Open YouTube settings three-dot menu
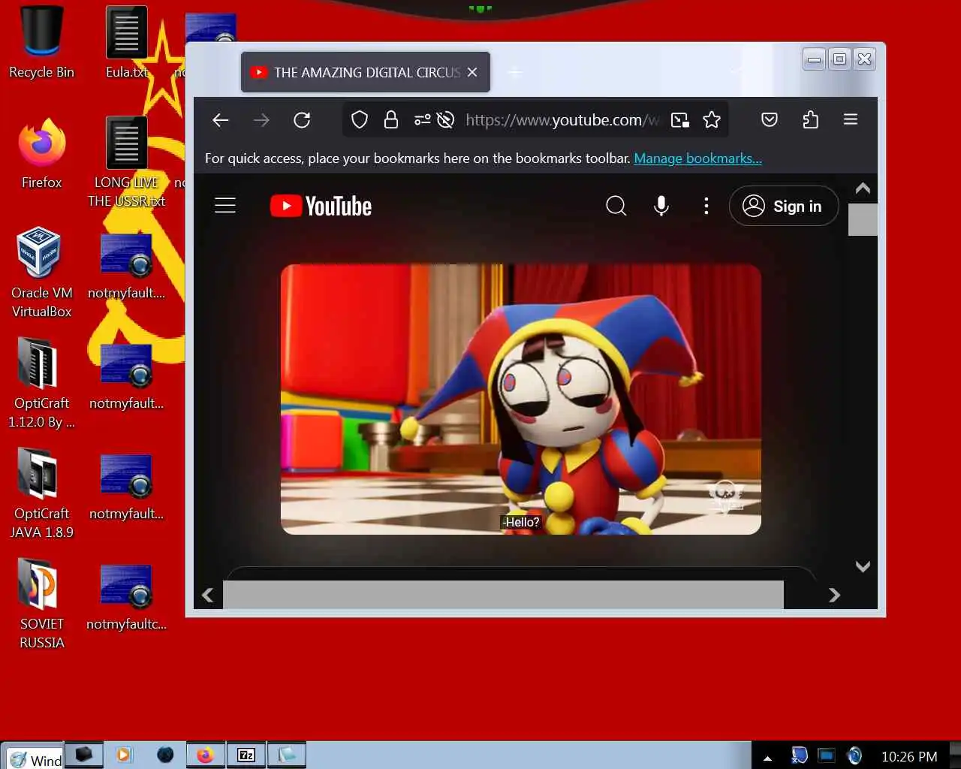This screenshot has width=961, height=769. click(x=706, y=206)
